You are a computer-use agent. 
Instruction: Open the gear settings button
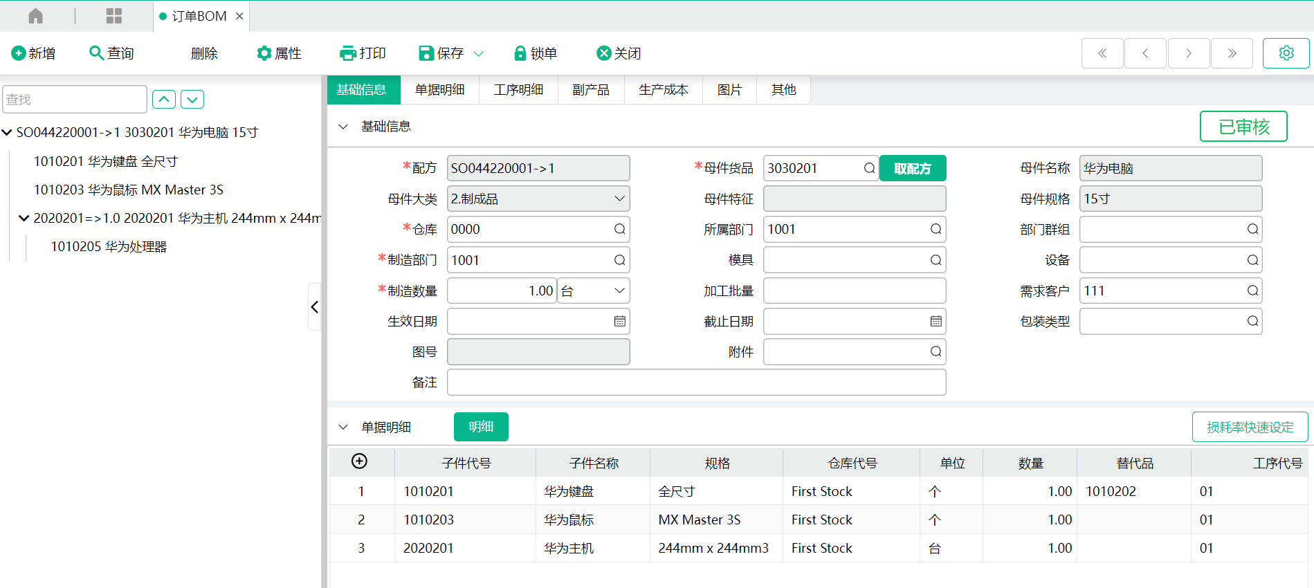(1286, 53)
